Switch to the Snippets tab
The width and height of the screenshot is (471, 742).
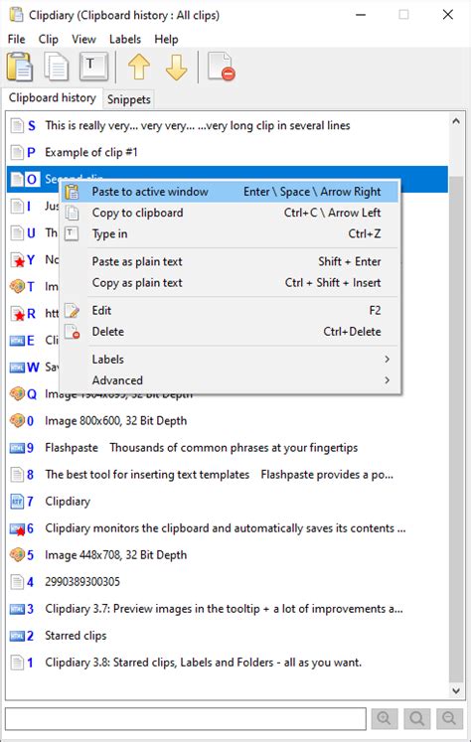coord(129,99)
